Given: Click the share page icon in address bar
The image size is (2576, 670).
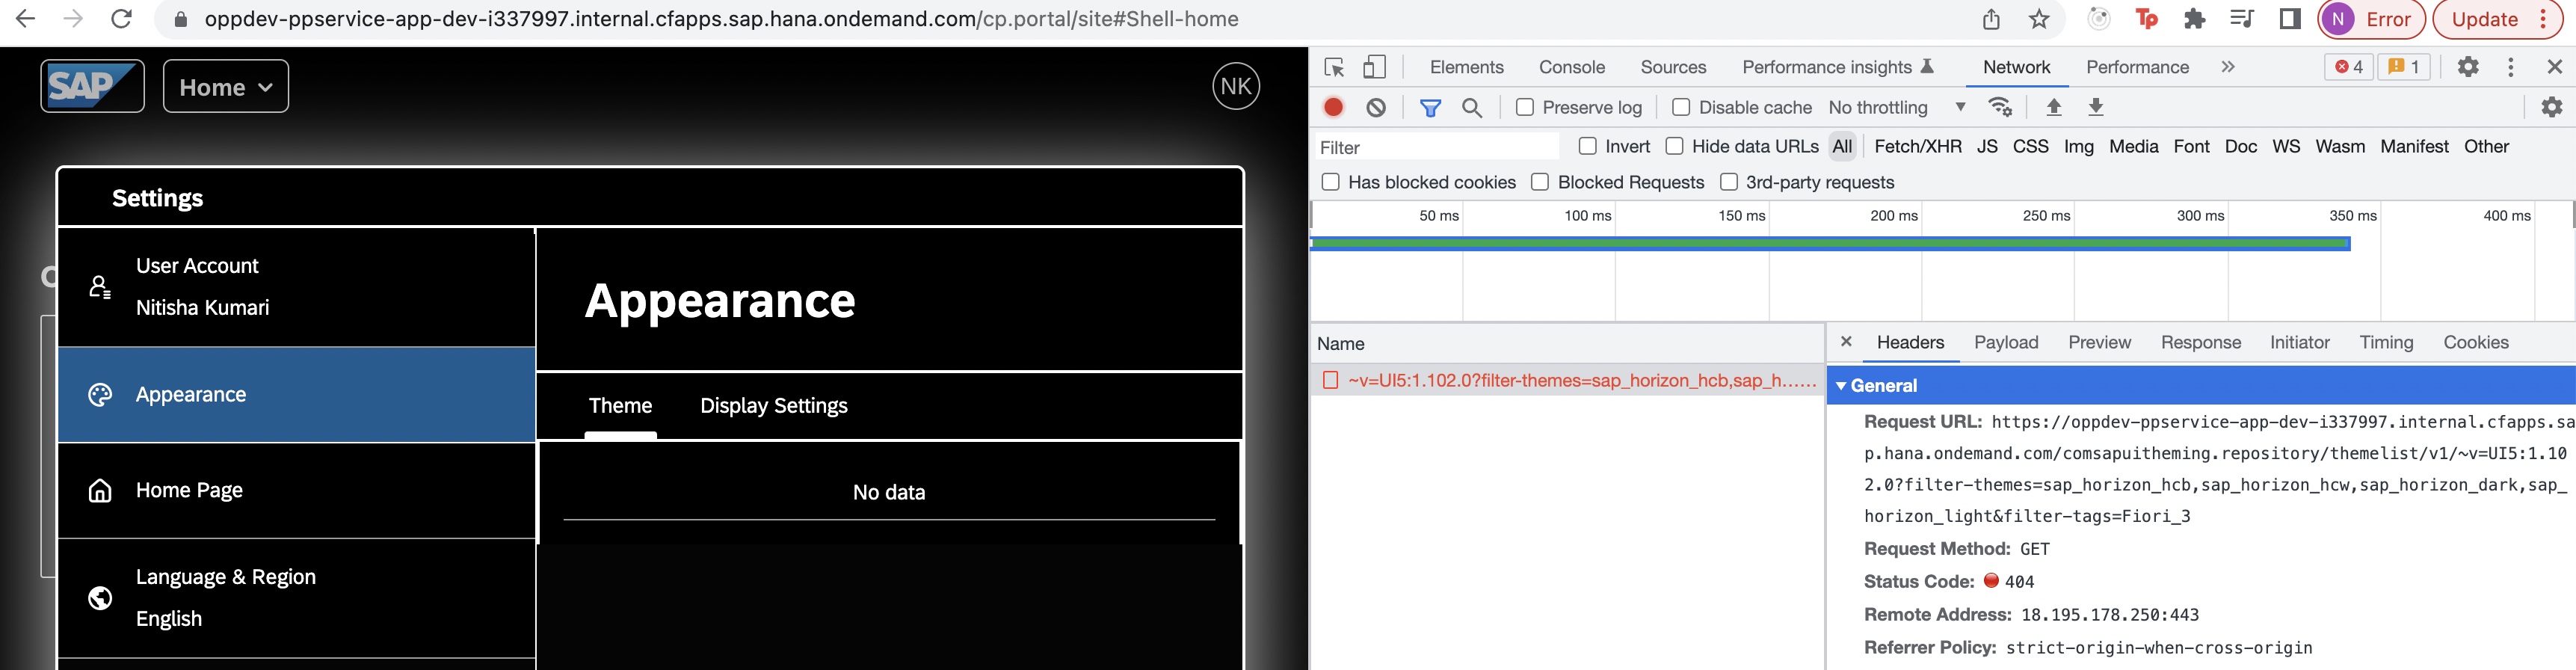Looking at the screenshot, I should pos(1991,19).
